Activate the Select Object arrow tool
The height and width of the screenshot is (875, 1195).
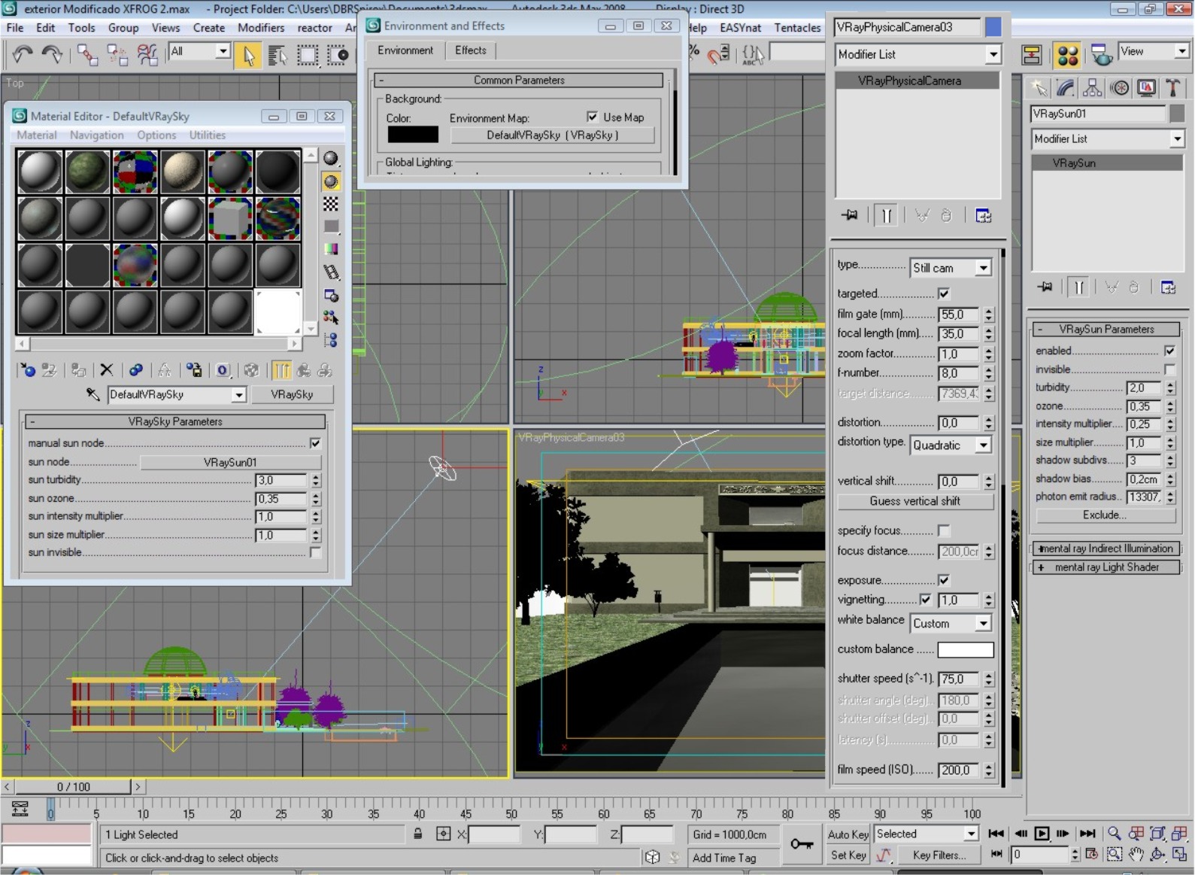[x=248, y=55]
